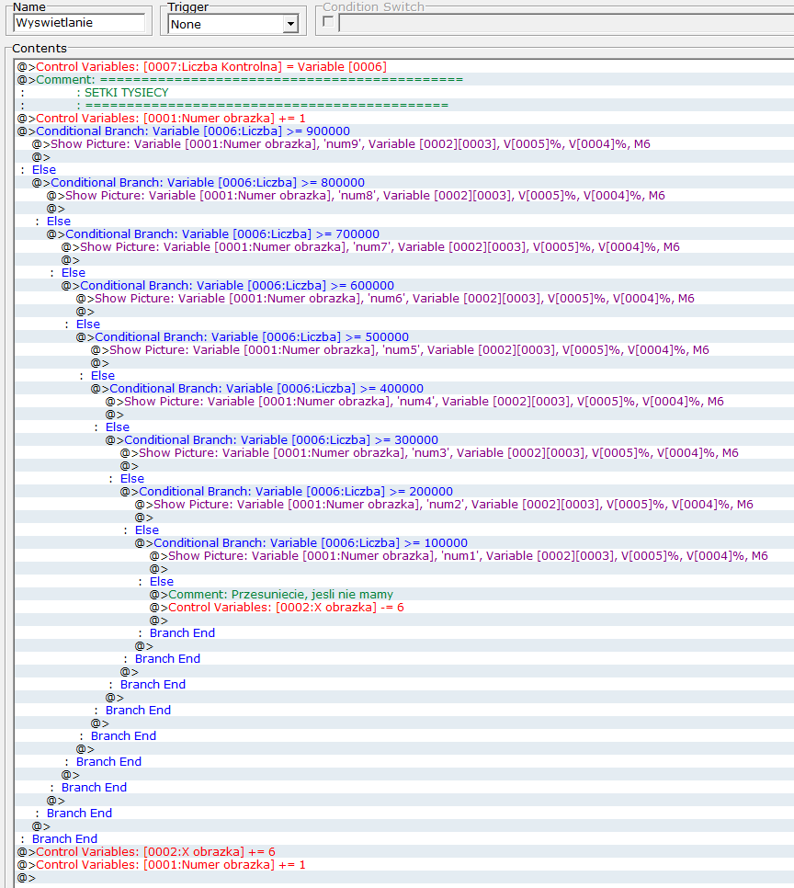Viewport: 794px width, 888px height.
Task: Select Show Picture 'num1' line
Action: [x=459, y=556]
